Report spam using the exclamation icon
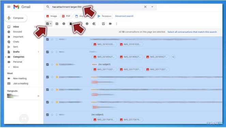 [64, 24]
